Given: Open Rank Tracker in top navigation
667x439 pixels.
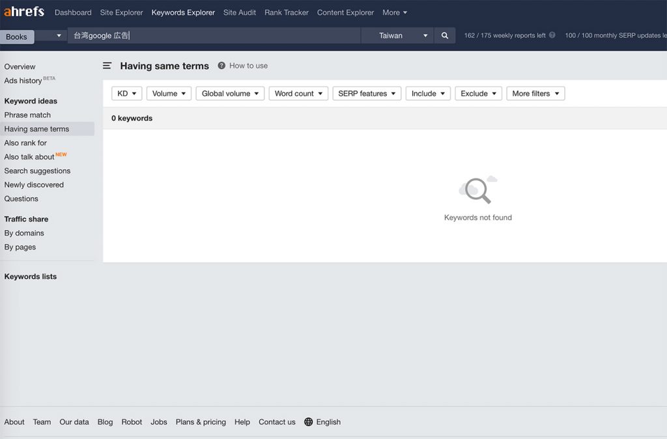Looking at the screenshot, I should (287, 12).
